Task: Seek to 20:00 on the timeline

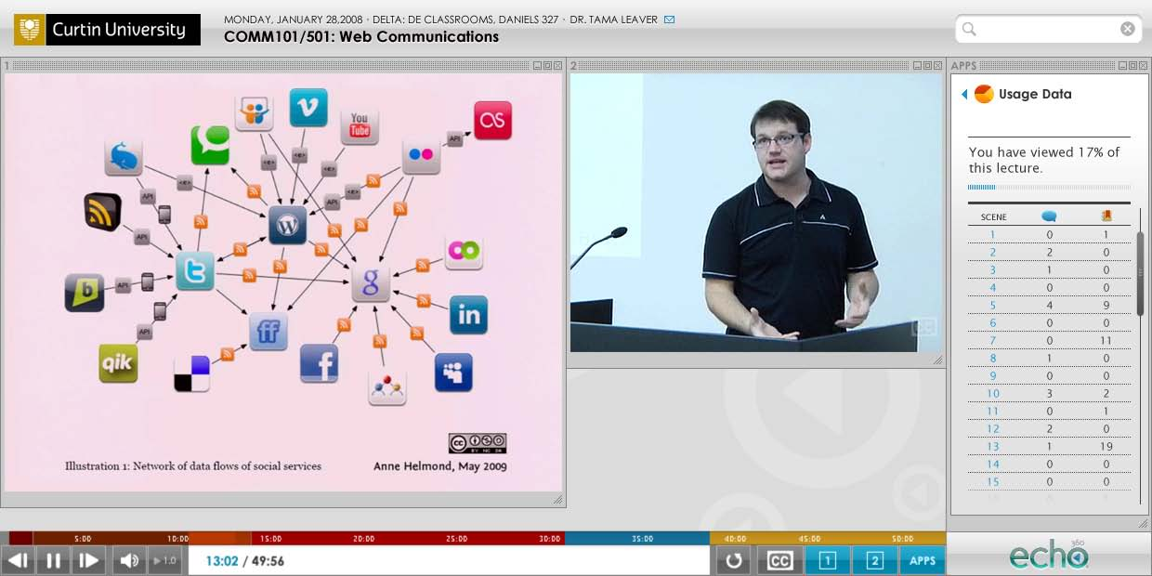Action: coord(364,538)
